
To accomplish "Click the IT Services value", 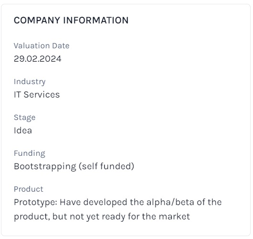I will pyautogui.click(x=37, y=95).
